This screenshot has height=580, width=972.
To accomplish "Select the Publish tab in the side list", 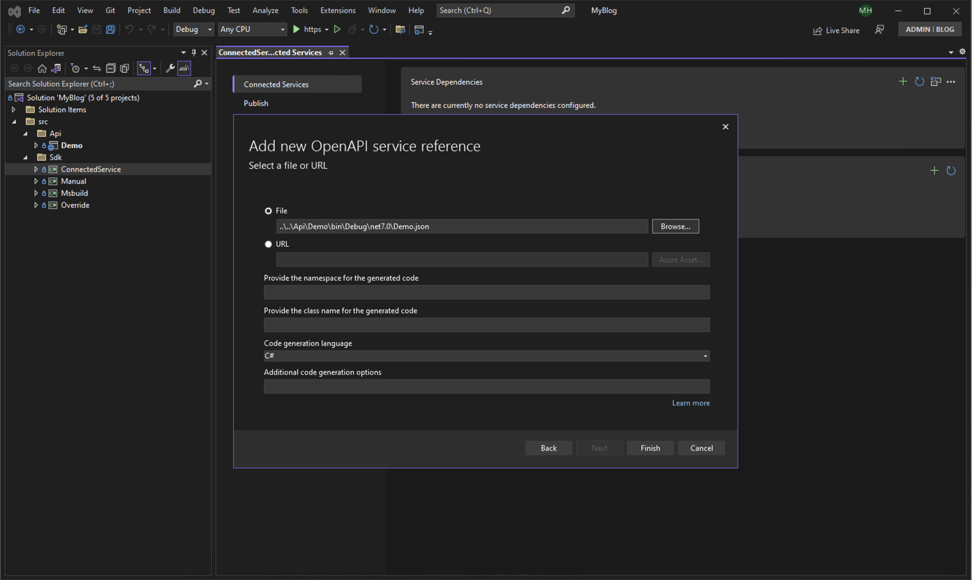I will (256, 103).
